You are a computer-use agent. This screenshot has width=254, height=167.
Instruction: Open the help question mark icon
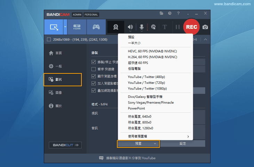tap(178, 13)
